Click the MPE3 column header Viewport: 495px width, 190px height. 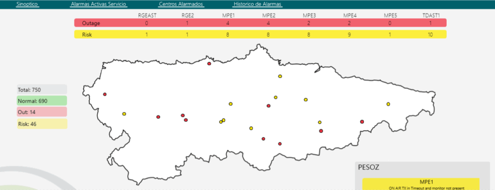click(309, 15)
